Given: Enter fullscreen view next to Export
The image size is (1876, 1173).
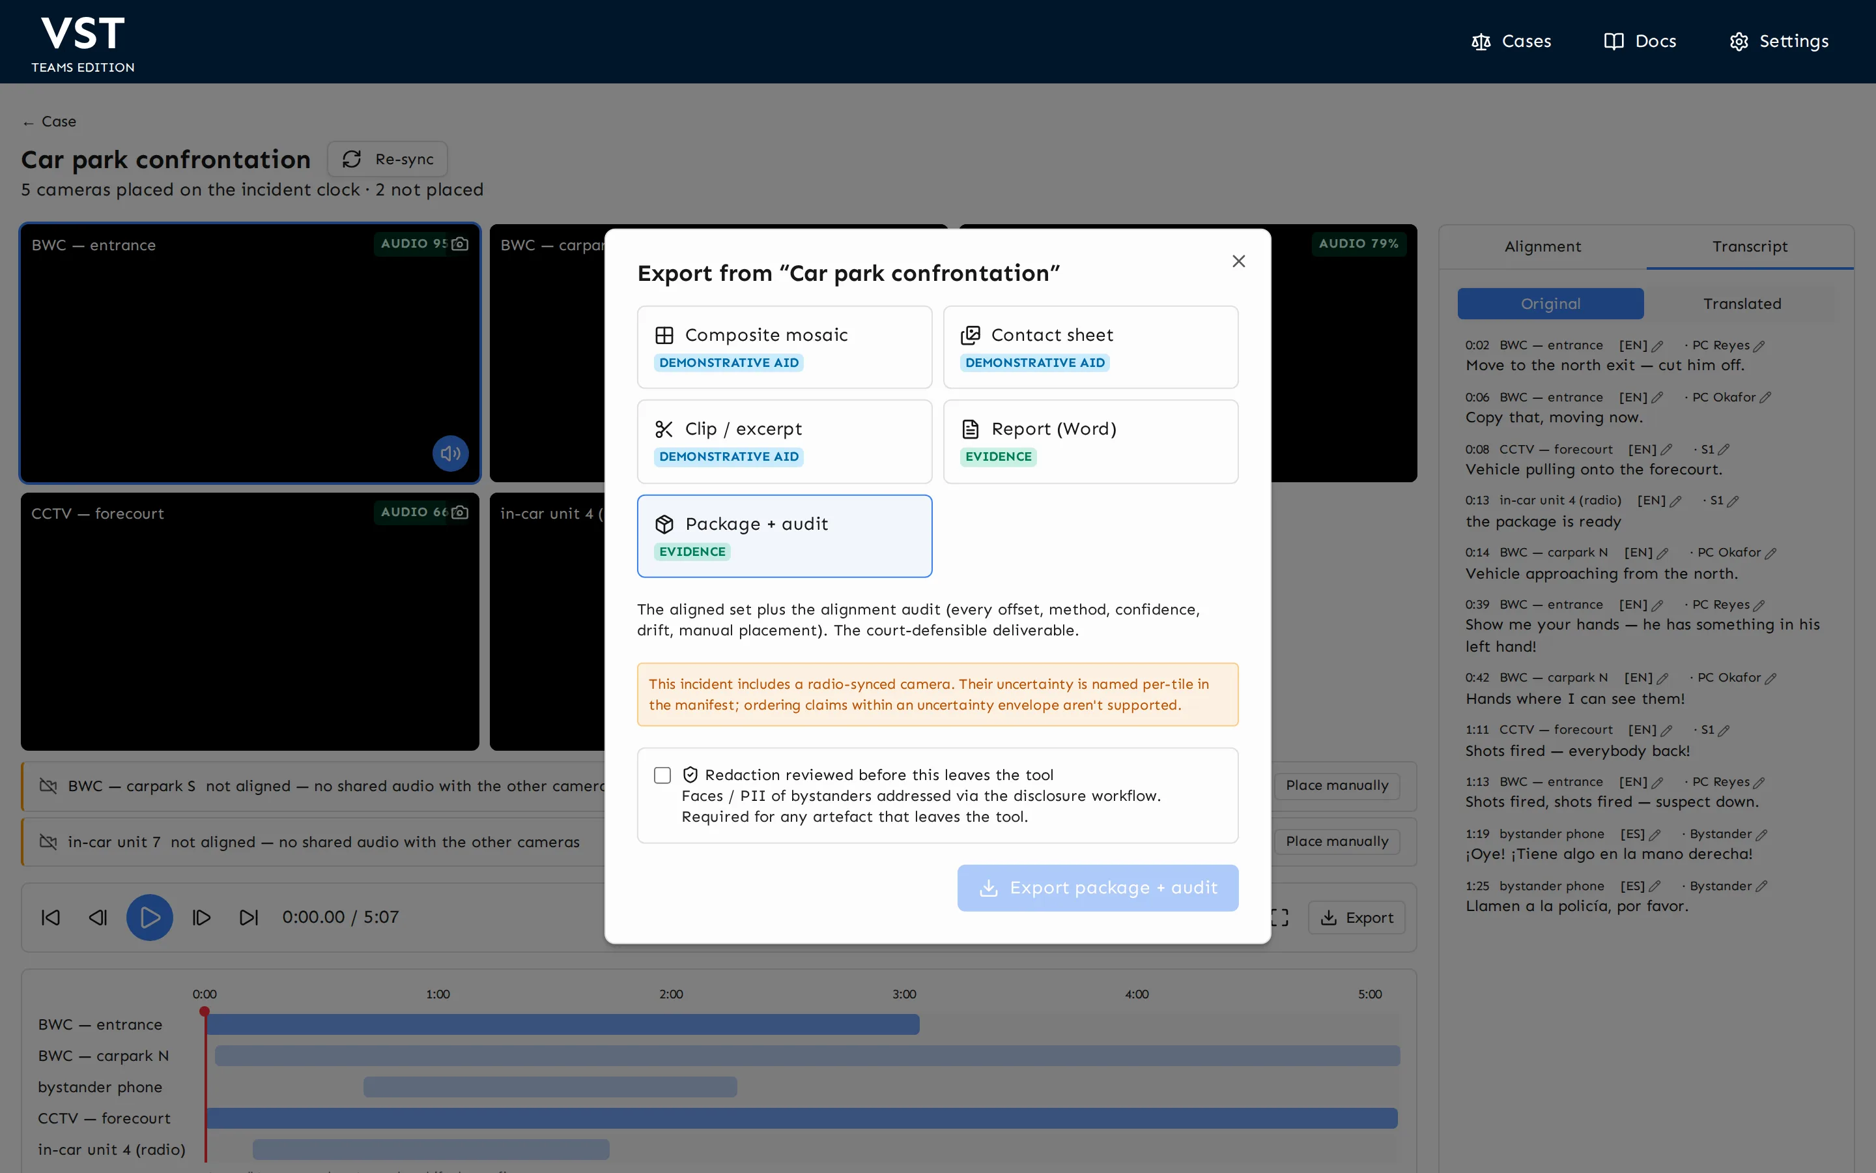Looking at the screenshot, I should coord(1280,918).
